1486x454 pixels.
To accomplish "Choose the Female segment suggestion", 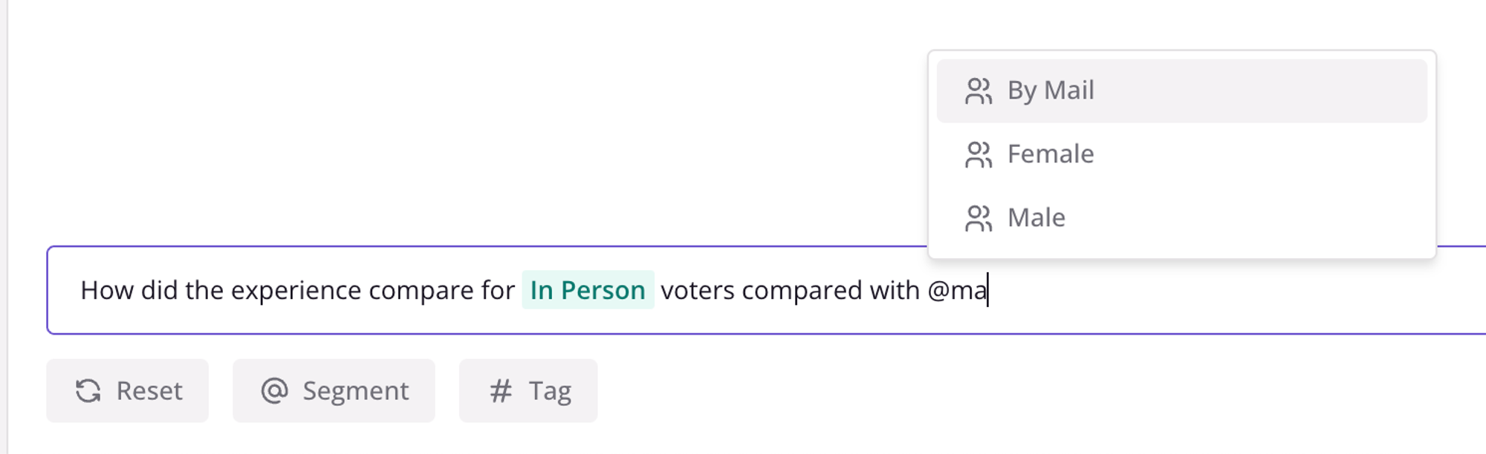I will tap(1181, 155).
